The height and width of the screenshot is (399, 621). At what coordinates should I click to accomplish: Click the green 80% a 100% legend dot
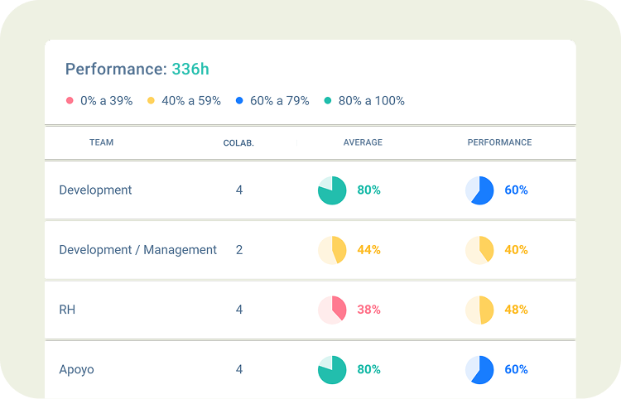pyautogui.click(x=328, y=101)
